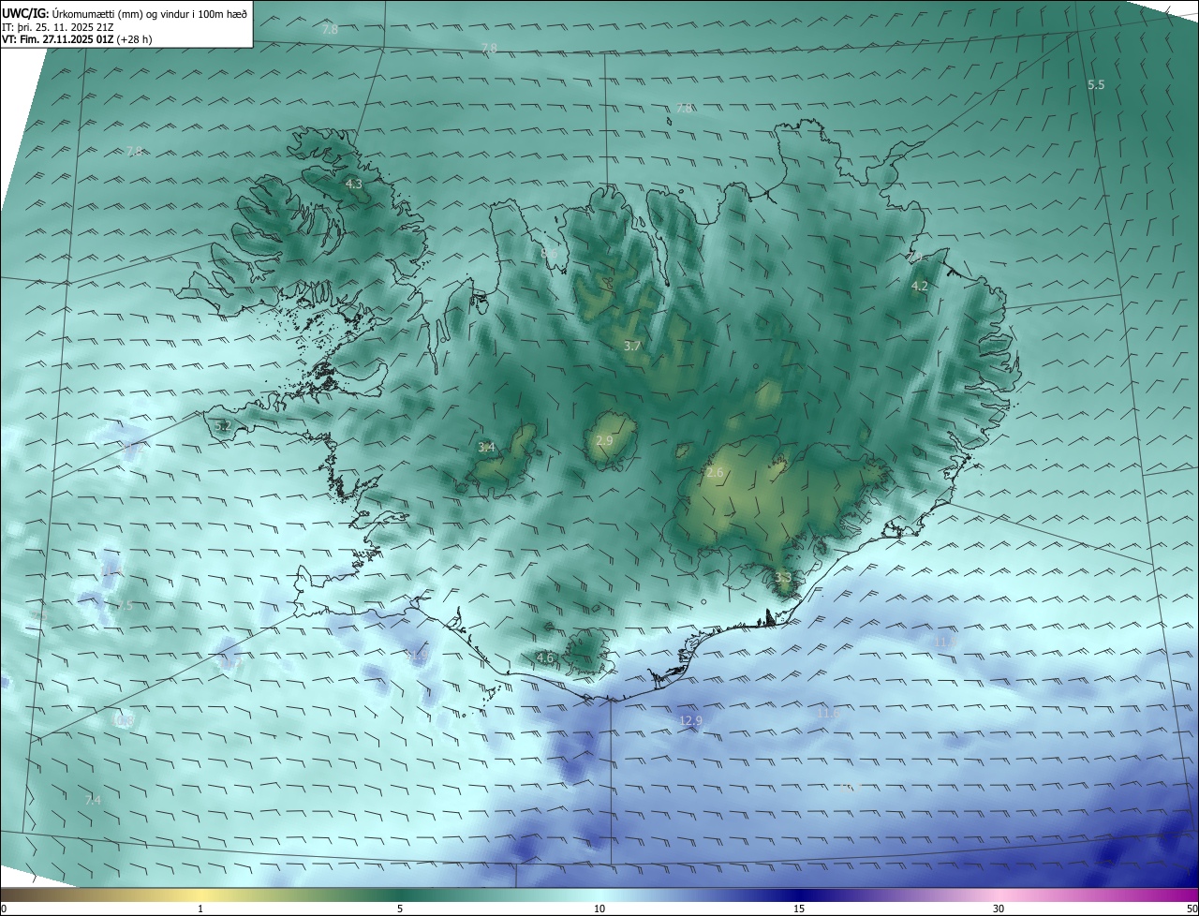1199x916 pixels.
Task: Click the 15 tick on the color scale
Action: (x=799, y=909)
